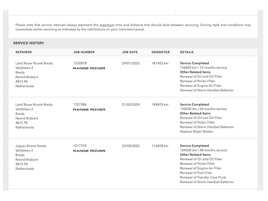Click odometer reading 116858 km

[x=160, y=146]
